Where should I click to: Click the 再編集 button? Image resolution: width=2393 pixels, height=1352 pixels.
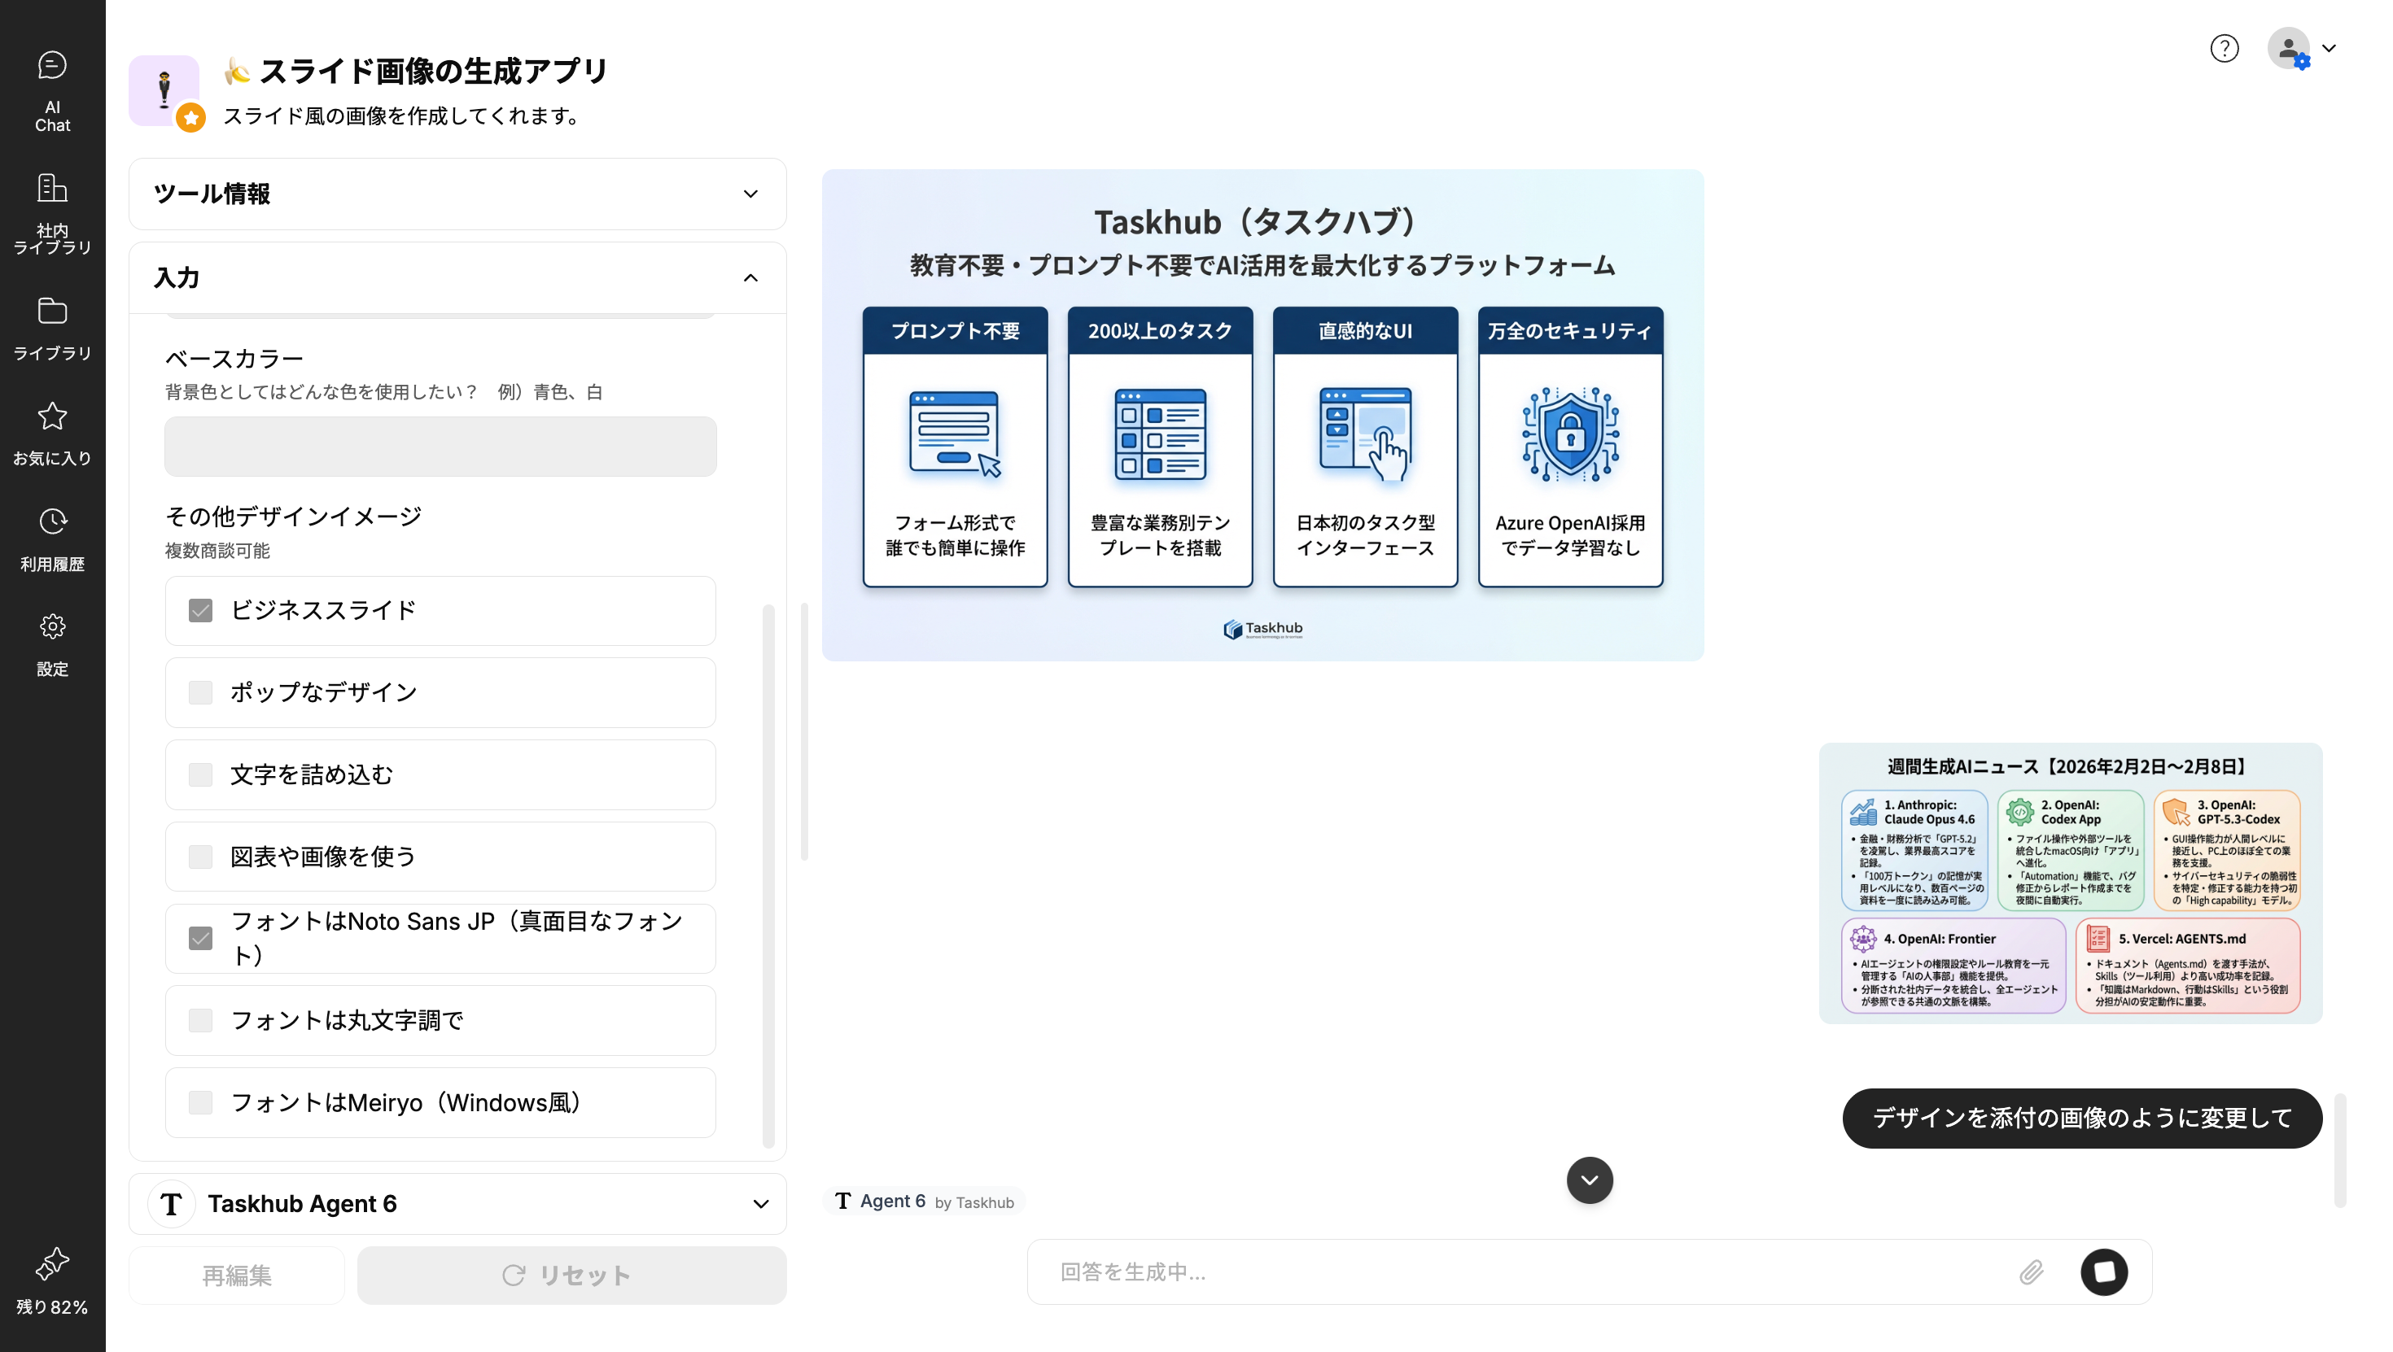click(237, 1275)
